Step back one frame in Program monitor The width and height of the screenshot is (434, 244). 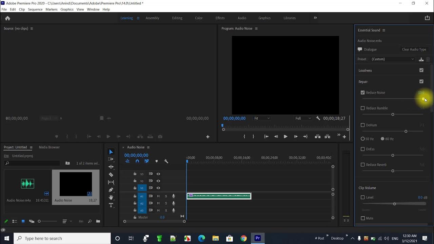276,137
